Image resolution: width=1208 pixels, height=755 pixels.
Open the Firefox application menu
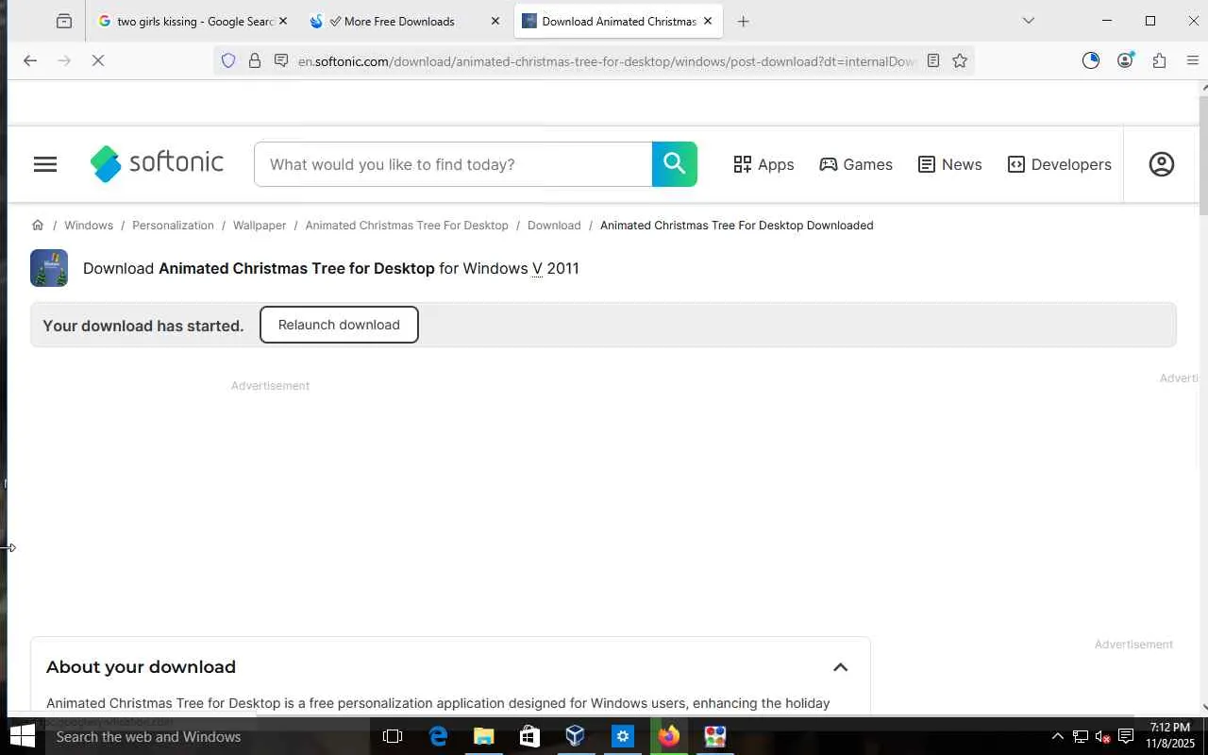(x=1192, y=60)
